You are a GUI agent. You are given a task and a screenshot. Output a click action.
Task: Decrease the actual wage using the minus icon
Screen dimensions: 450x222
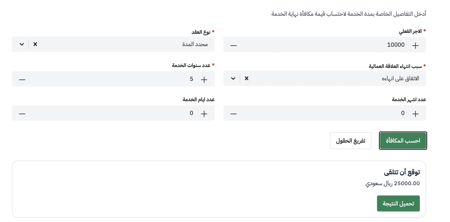click(232, 45)
